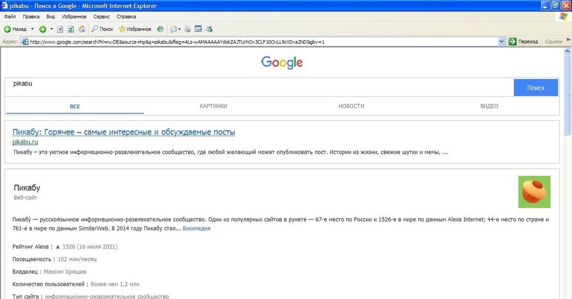Open the History toolbar icon

160,29
